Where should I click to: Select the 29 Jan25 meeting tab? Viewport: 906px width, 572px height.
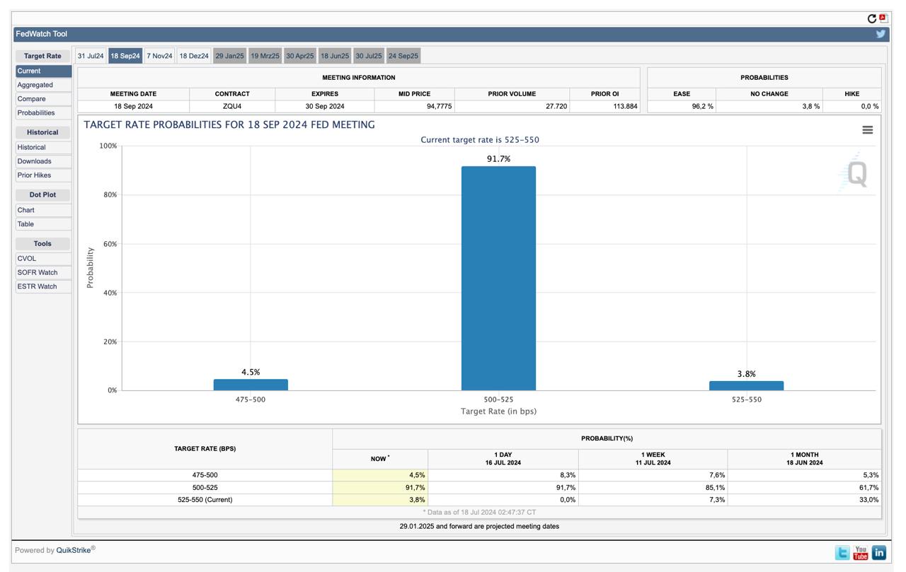(x=229, y=56)
